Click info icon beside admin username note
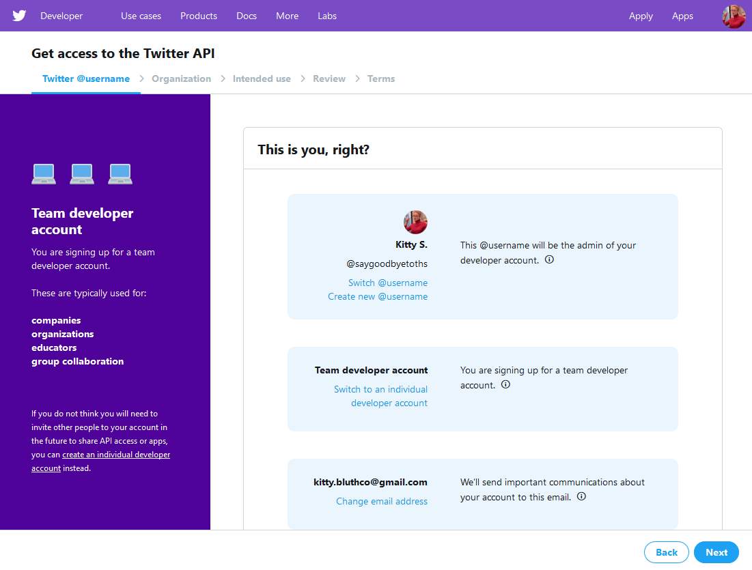752x570 pixels. pos(549,259)
